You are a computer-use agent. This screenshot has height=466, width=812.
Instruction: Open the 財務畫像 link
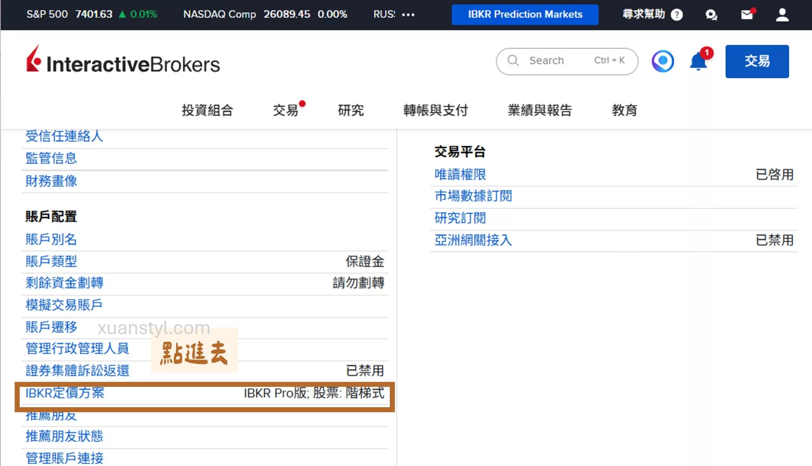(51, 181)
